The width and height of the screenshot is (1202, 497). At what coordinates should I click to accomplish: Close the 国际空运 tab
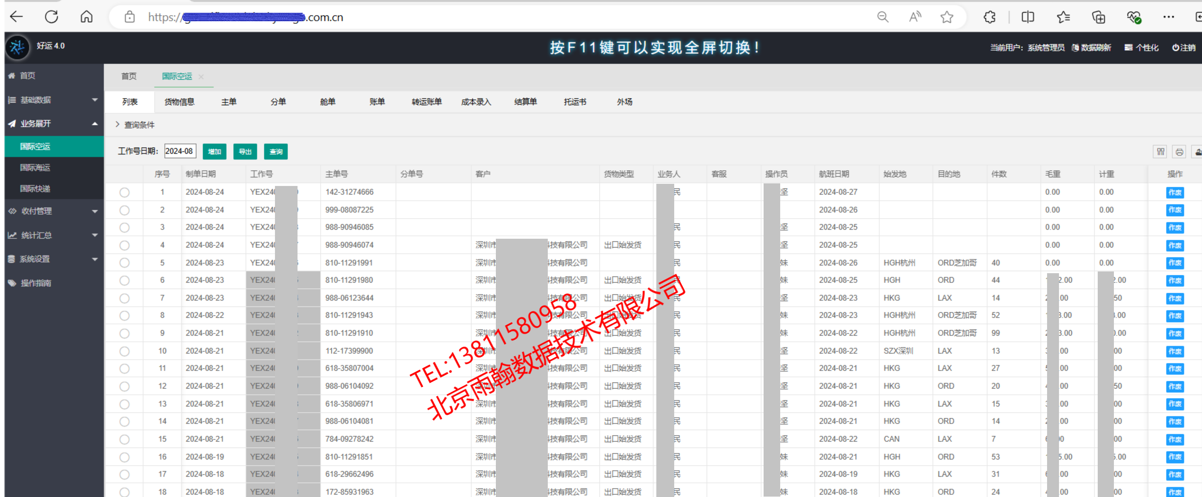point(201,77)
